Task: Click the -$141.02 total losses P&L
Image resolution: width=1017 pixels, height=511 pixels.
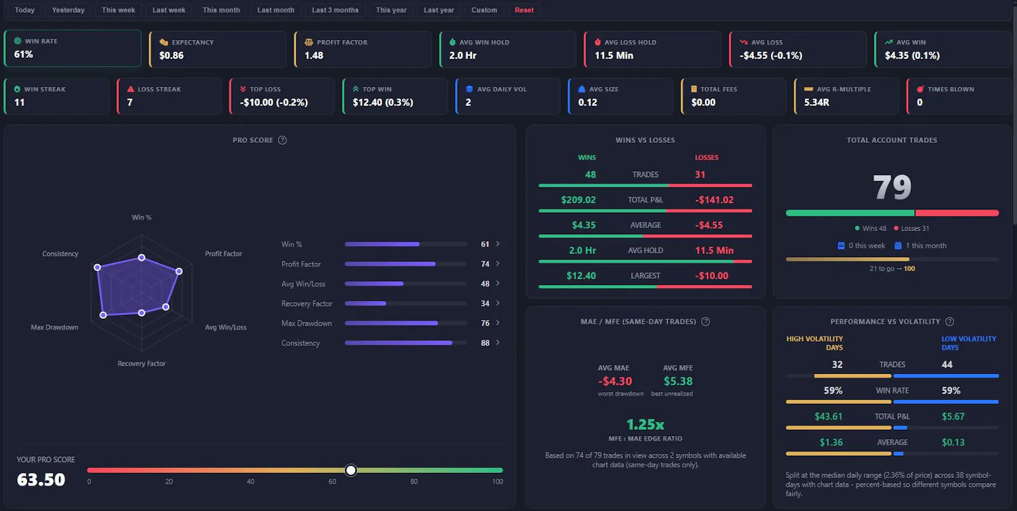Action: pyautogui.click(x=714, y=199)
